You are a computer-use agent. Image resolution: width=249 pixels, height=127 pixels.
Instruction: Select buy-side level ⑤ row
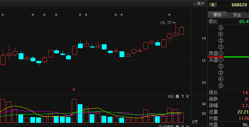(x=228, y=86)
